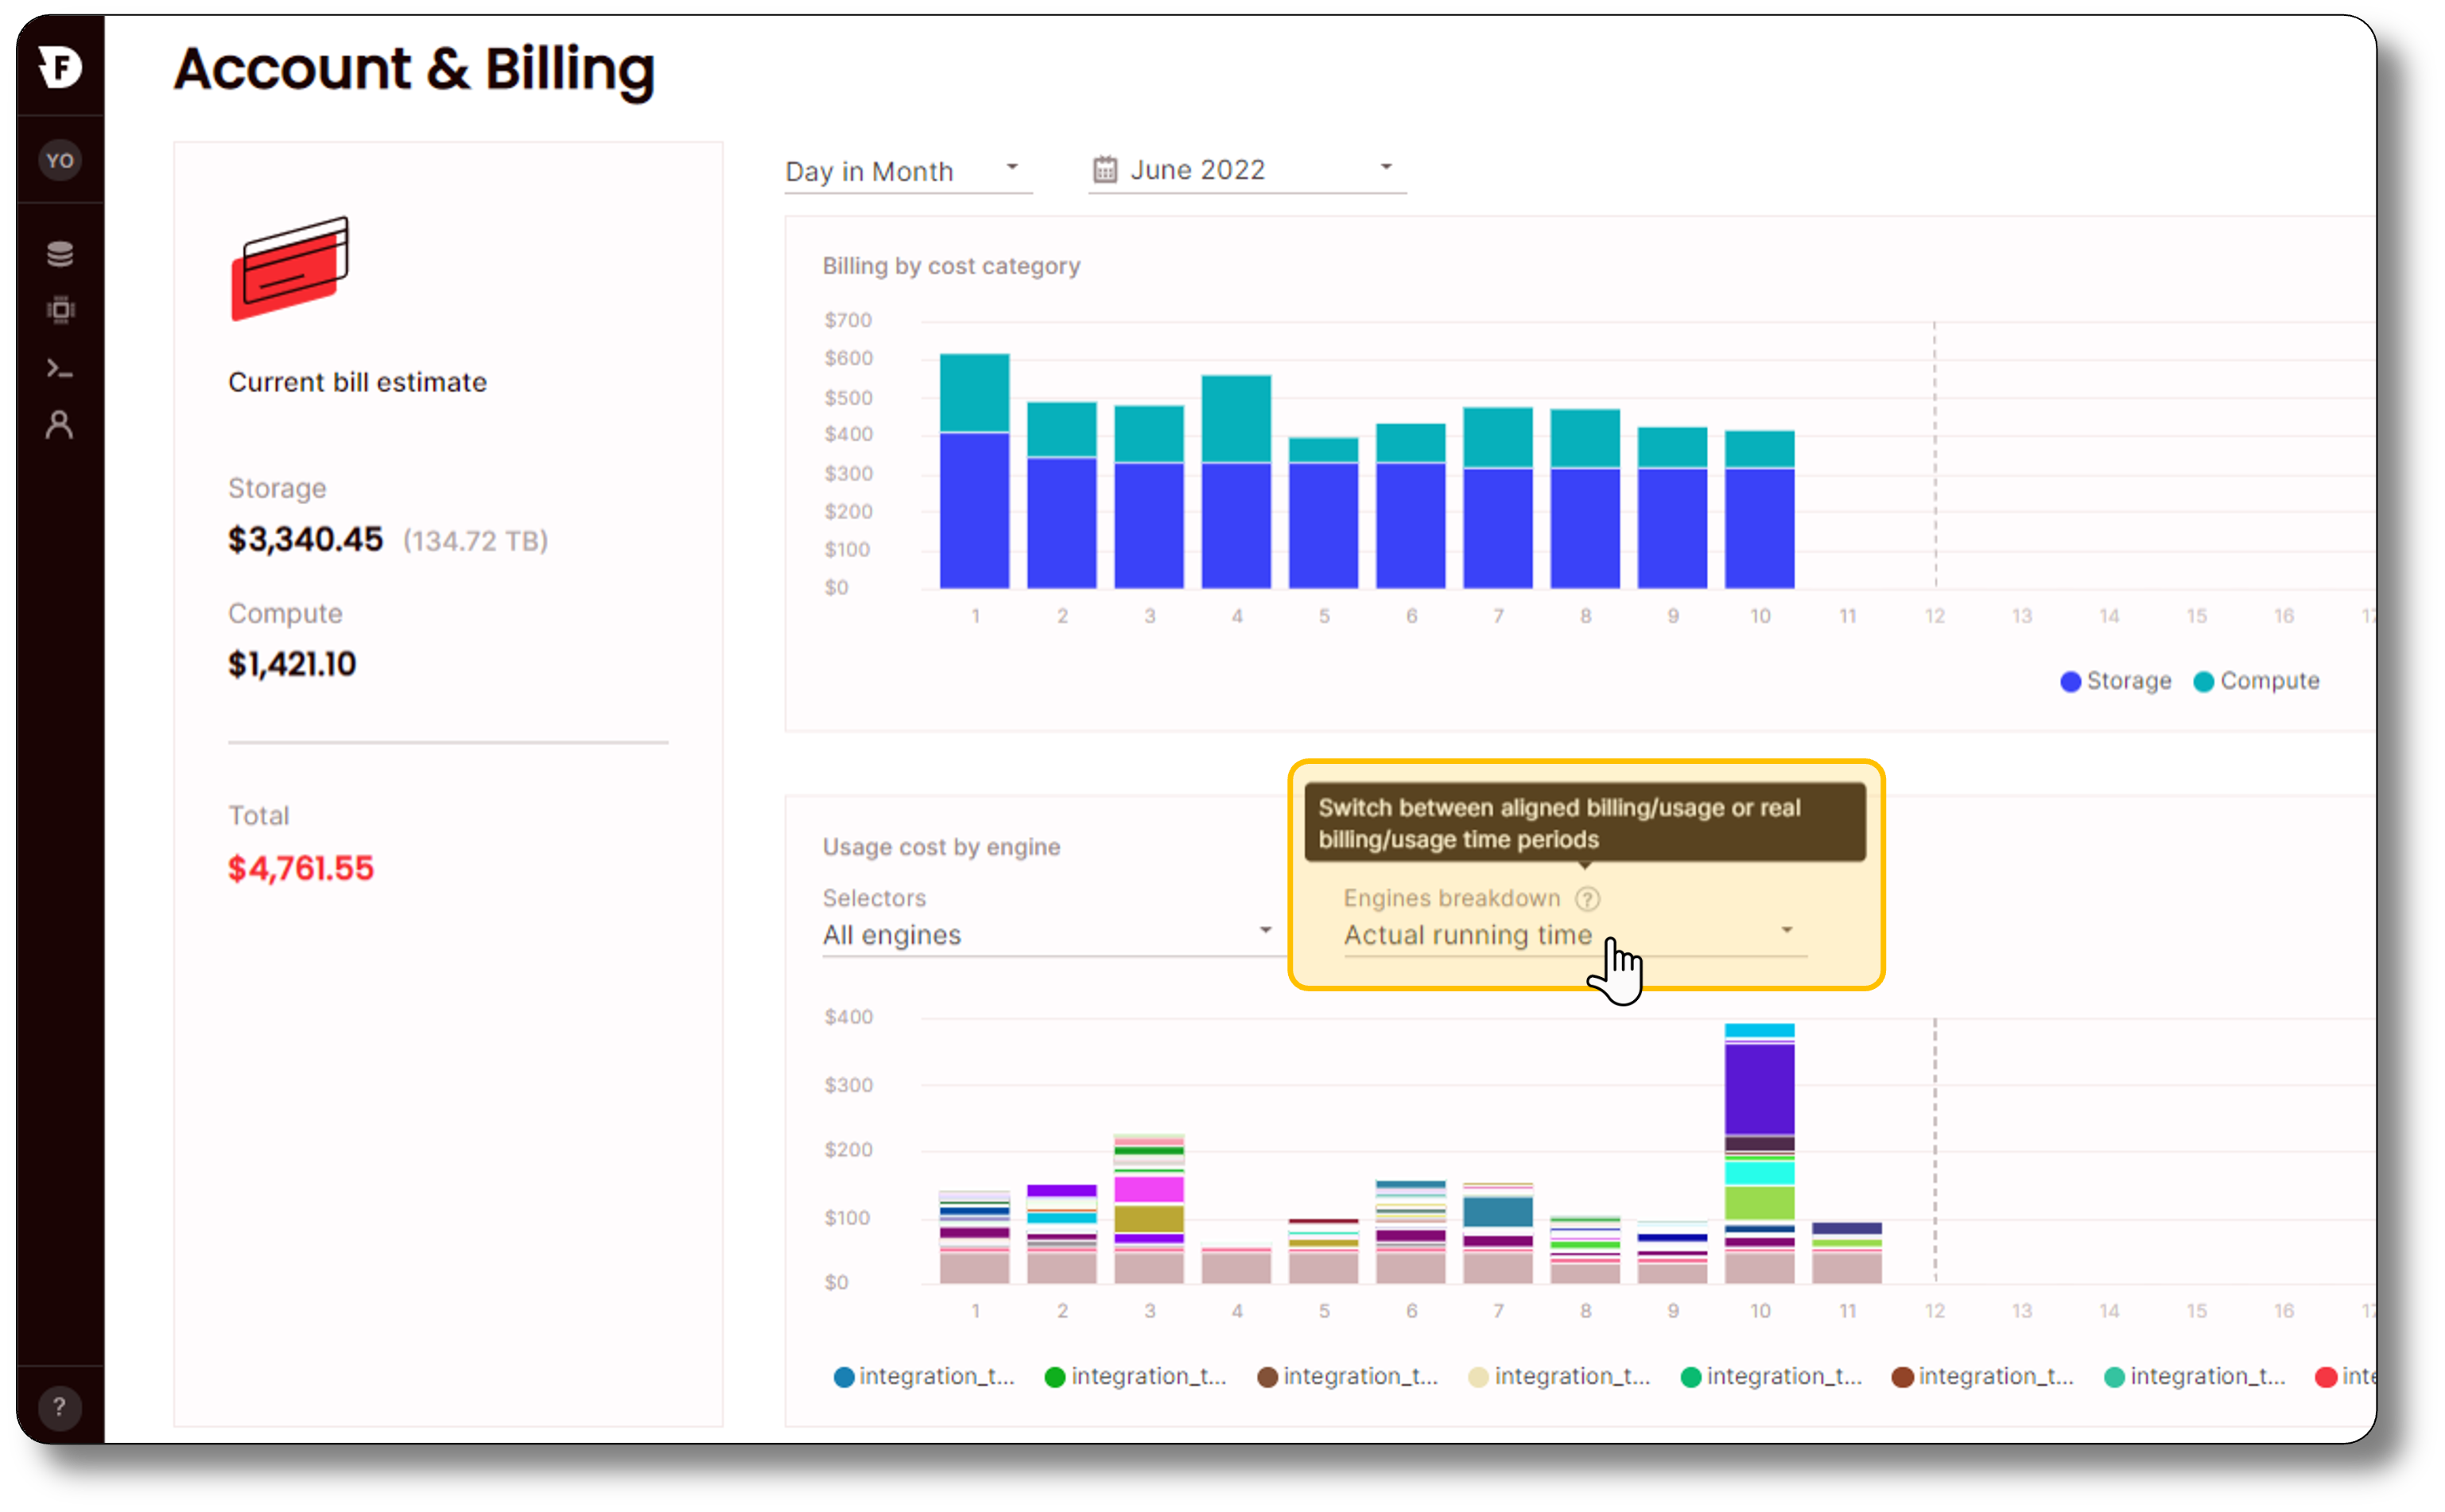Open the Actual running time dropdown
Image resolution: width=2445 pixels, height=1512 pixels.
click(1574, 934)
